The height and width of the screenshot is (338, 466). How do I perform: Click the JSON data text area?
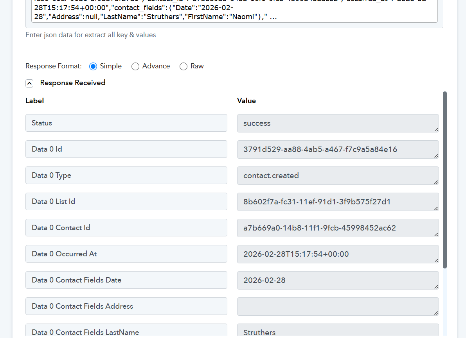[x=234, y=12]
